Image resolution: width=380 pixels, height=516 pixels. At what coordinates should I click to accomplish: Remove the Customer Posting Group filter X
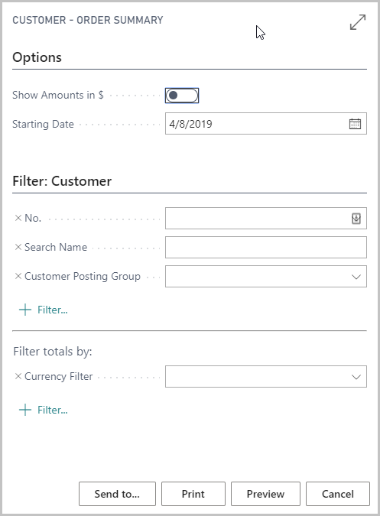tap(18, 276)
